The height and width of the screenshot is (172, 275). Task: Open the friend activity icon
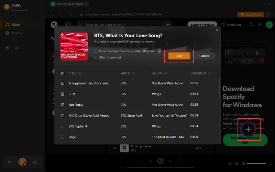click(x=259, y=25)
